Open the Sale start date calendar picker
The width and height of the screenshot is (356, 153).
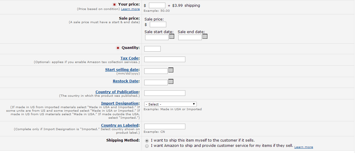[x=172, y=36]
